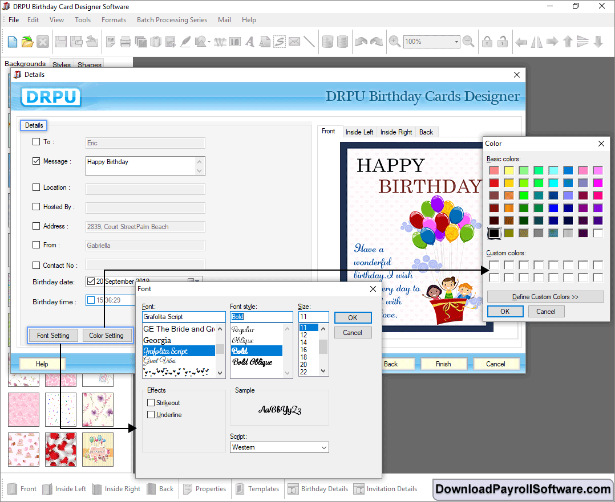Toggle the Underline effect checkbox
This screenshot has height=502, width=615.
click(151, 415)
